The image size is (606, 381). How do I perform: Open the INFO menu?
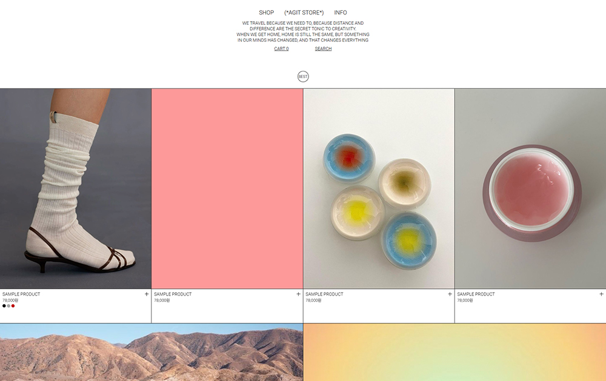pos(341,13)
